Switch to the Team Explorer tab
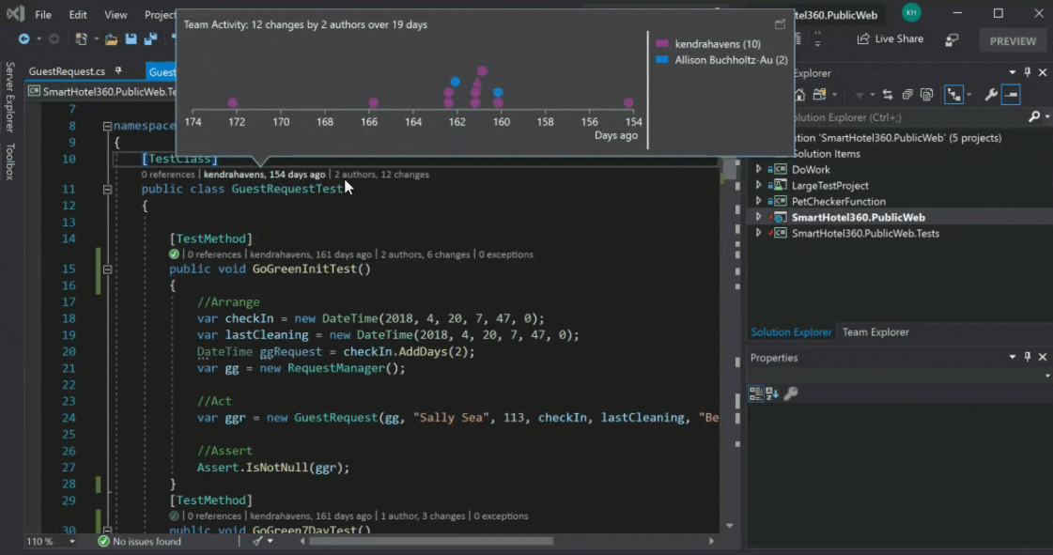Screen dimensions: 1053x555 (875, 332)
